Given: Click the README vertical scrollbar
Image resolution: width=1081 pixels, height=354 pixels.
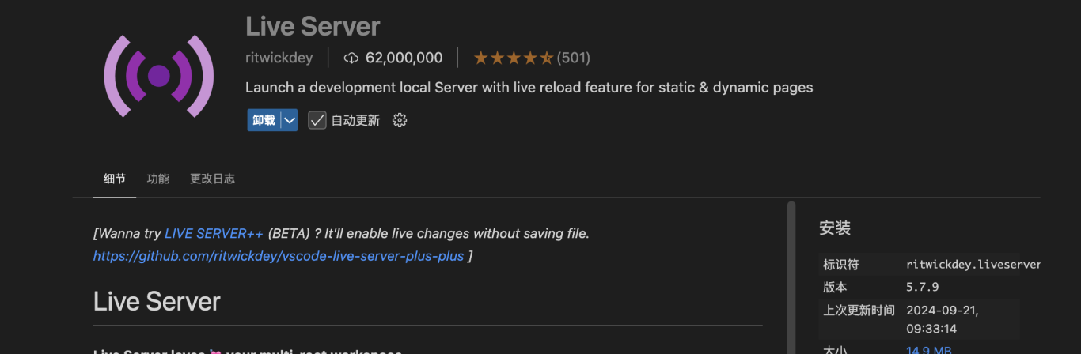Looking at the screenshot, I should pyautogui.click(x=791, y=277).
